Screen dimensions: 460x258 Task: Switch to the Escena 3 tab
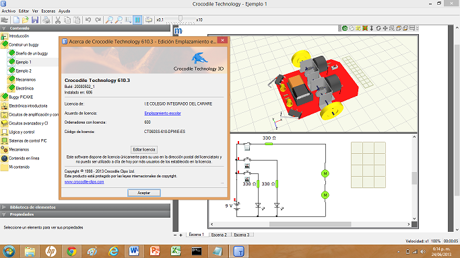(242, 234)
